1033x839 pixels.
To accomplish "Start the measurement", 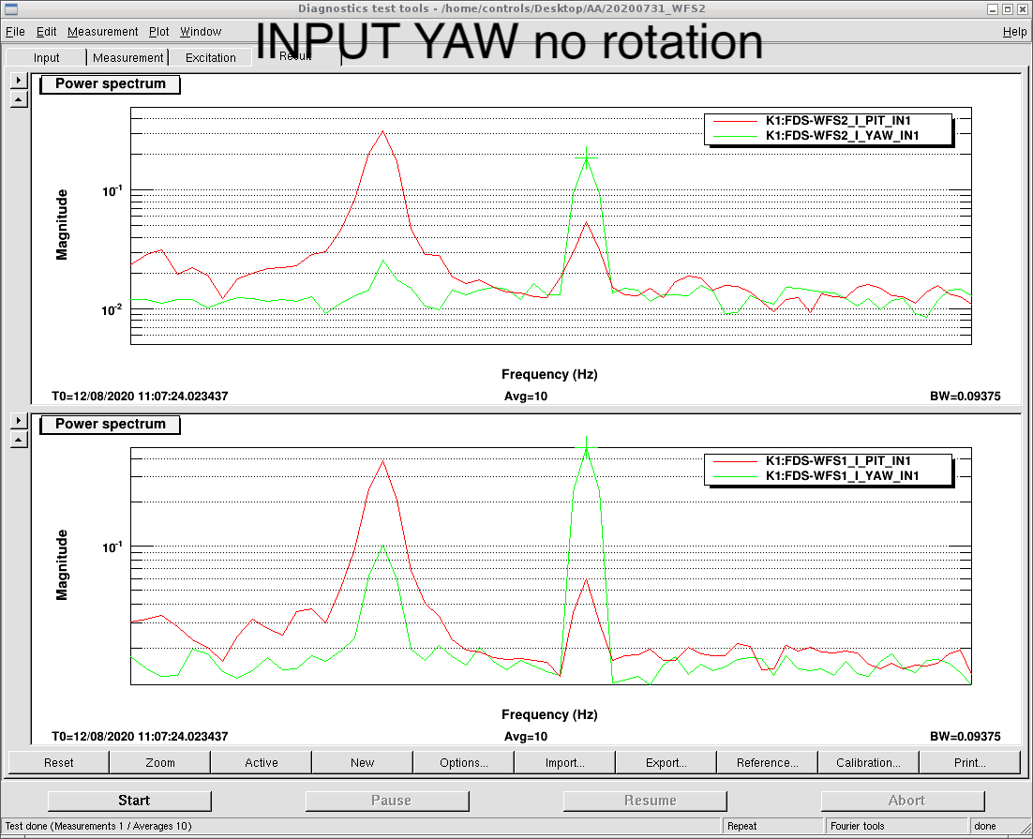I will [129, 801].
